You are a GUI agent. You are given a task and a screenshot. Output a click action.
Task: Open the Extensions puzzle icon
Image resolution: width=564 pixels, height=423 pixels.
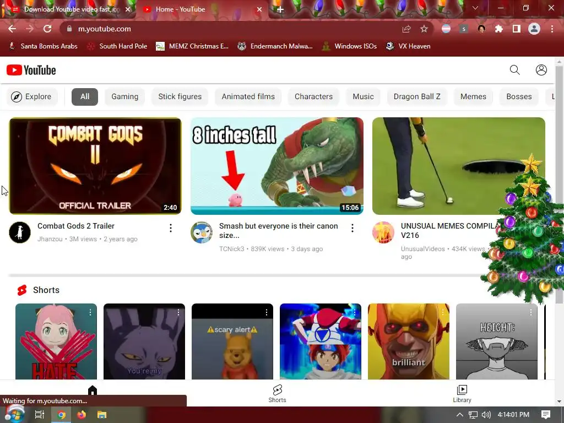499,29
